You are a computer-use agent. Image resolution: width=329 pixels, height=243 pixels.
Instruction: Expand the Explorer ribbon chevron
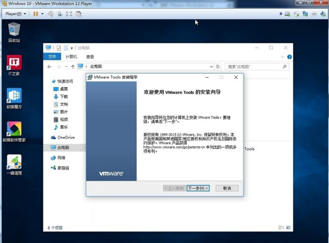(283, 57)
